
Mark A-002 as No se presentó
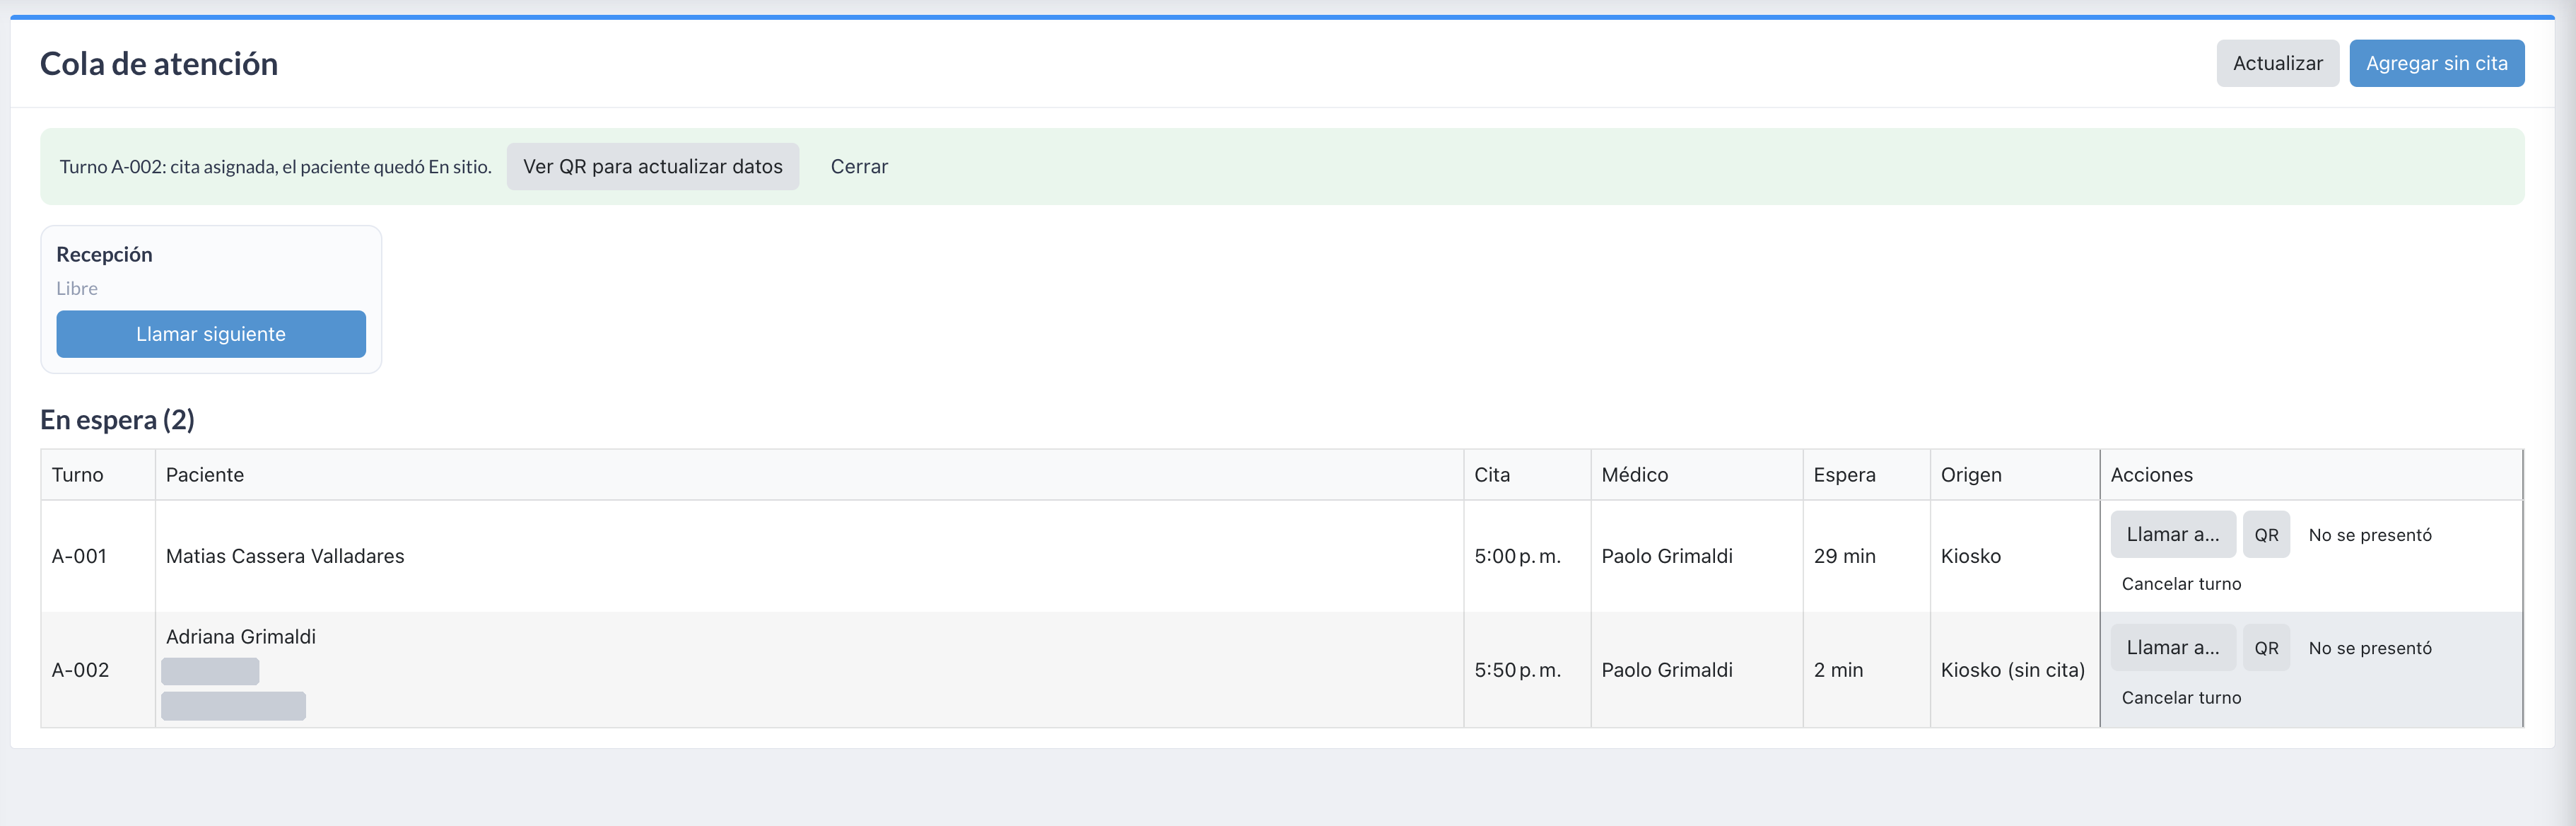tap(2369, 648)
